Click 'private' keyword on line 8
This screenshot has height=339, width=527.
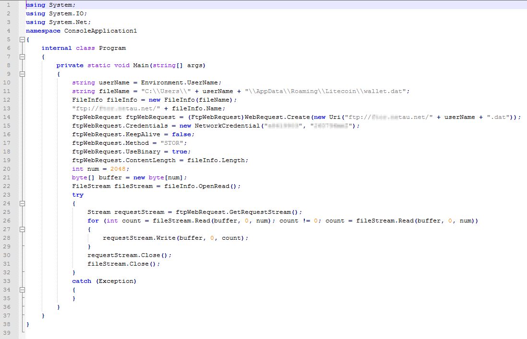(70, 65)
